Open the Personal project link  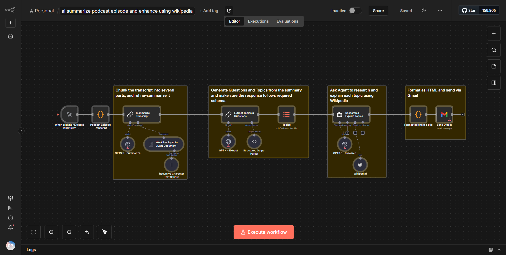(42, 11)
